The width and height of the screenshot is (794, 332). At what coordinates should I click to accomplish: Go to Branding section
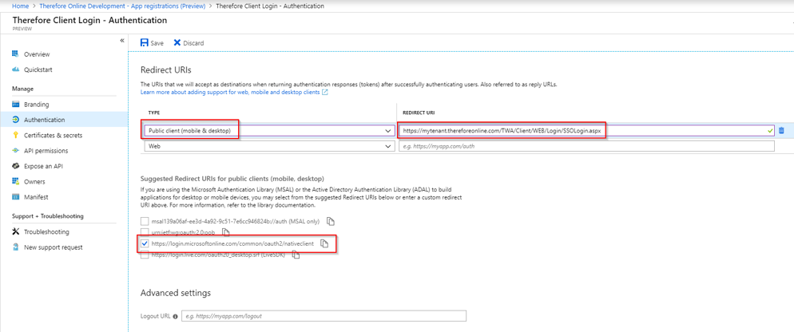click(x=37, y=105)
